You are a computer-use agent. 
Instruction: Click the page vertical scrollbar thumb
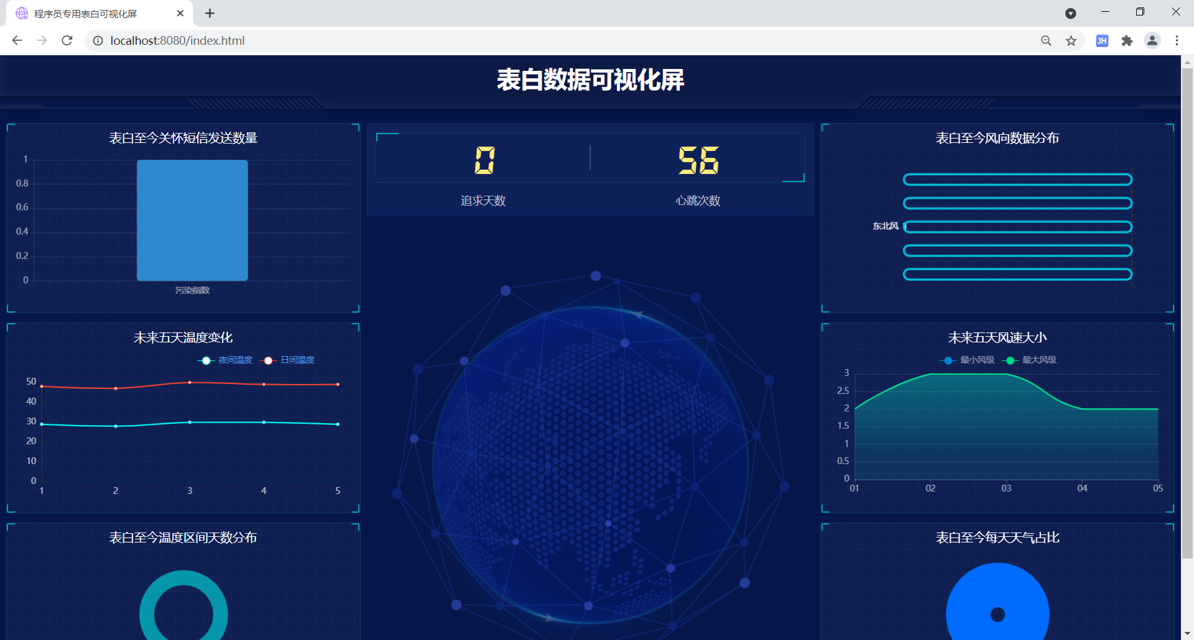(1187, 314)
